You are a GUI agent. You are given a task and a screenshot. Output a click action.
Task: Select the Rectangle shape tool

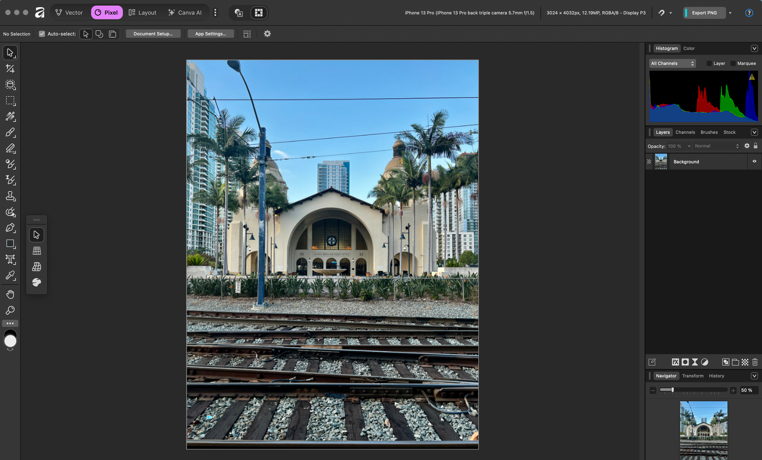pyautogui.click(x=10, y=244)
